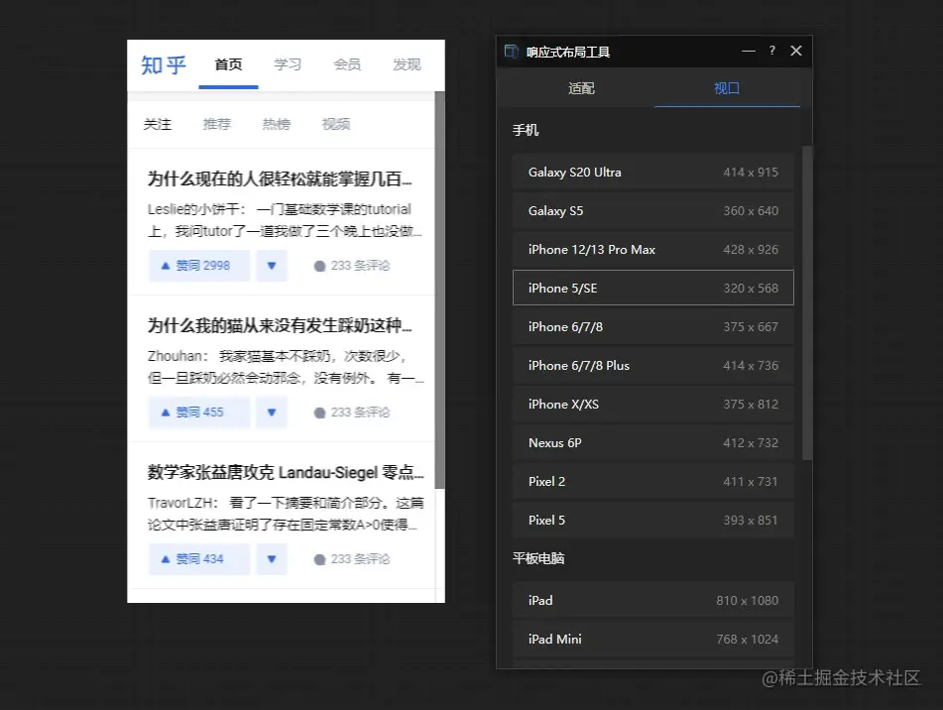The image size is (943, 710).
Task: Click the Zhihu page vertical scrollbar
Action: 439,290
